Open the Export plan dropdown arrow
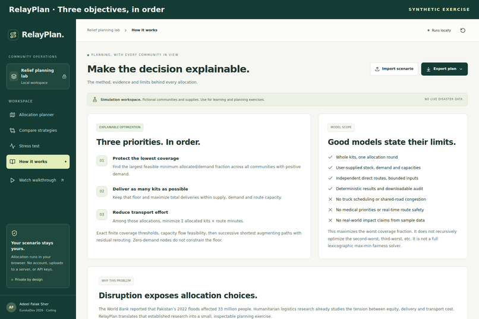Image resolution: width=479 pixels, height=319 pixels. coord(461,69)
